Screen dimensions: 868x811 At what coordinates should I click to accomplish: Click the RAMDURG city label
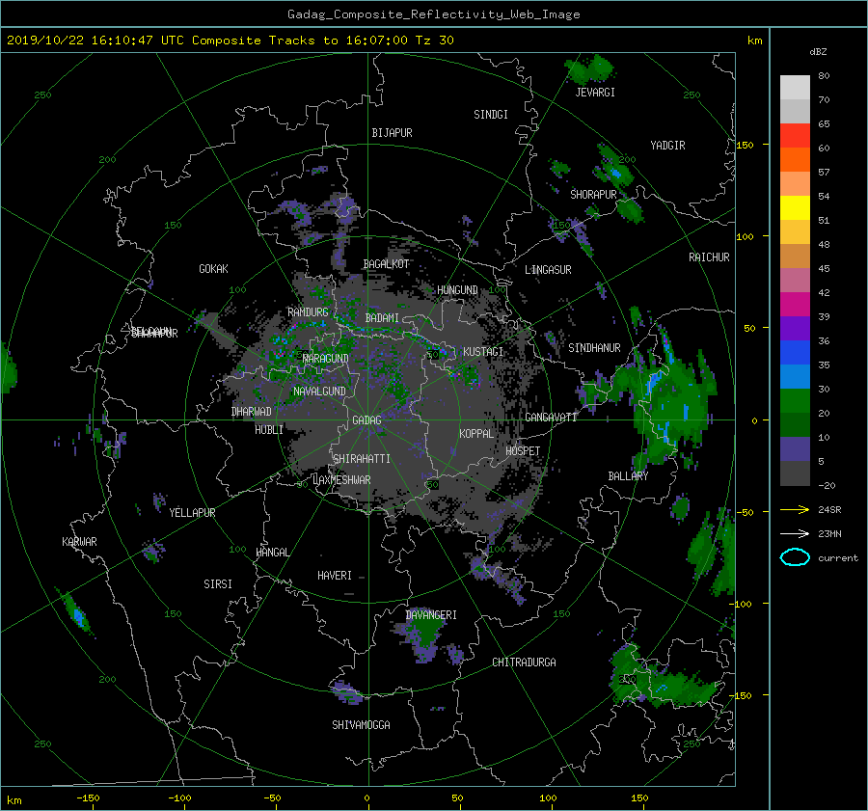coord(308,312)
